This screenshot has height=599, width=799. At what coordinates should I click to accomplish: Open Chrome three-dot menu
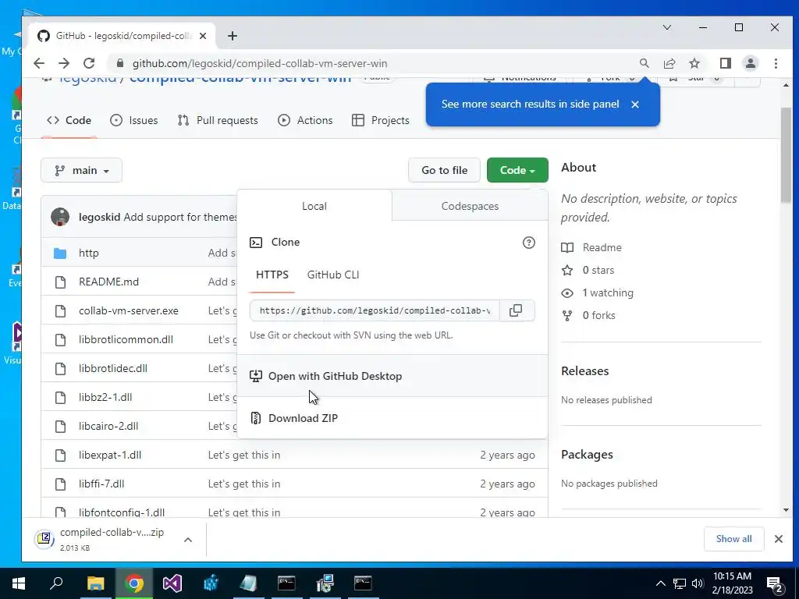(776, 63)
